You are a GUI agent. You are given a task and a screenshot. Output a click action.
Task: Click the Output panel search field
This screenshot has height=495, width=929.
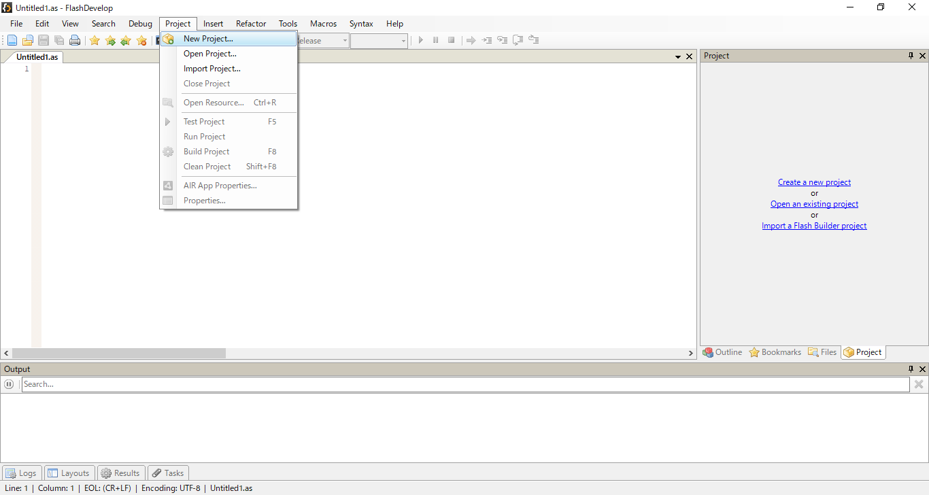click(465, 384)
